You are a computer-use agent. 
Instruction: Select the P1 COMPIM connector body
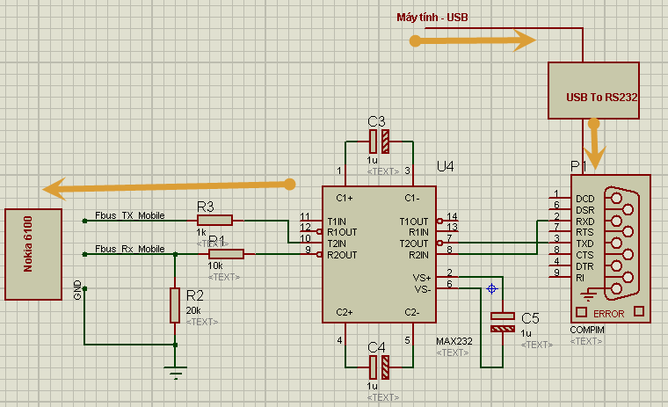(611, 249)
